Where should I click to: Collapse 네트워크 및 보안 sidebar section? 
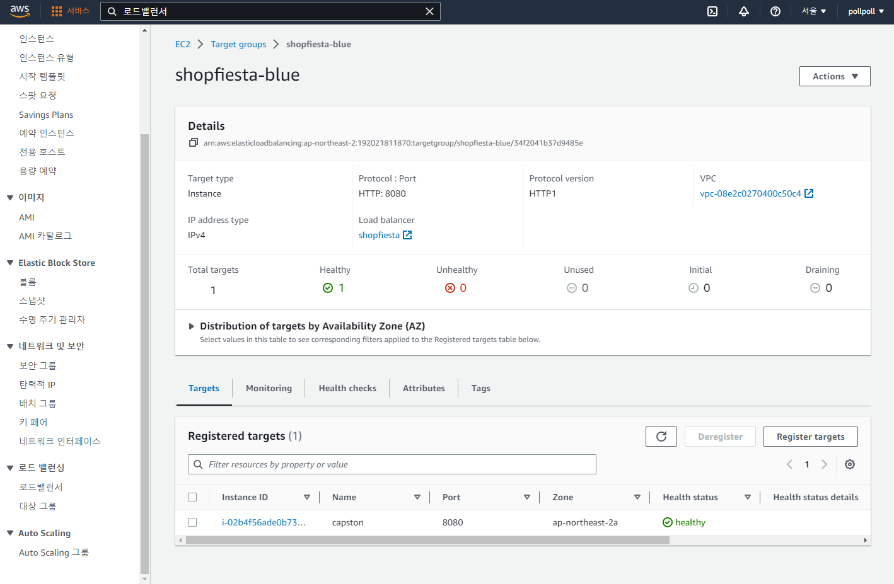10,346
